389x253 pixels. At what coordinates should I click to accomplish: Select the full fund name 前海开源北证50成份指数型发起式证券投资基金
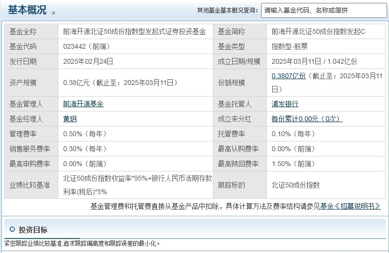135,31
